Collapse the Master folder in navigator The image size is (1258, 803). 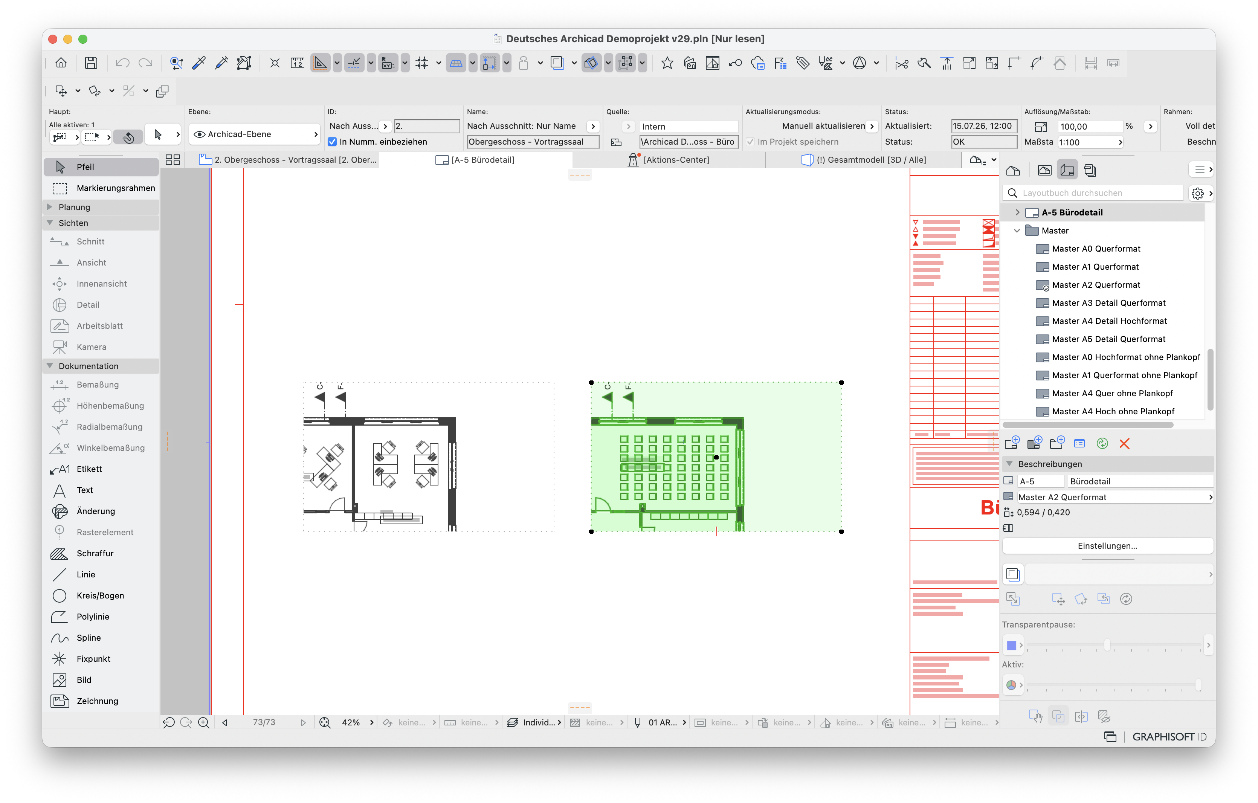[x=1017, y=231]
